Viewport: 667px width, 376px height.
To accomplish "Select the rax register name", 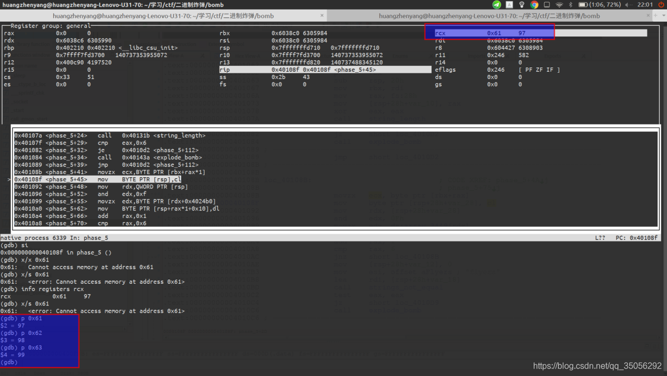I will [9, 33].
